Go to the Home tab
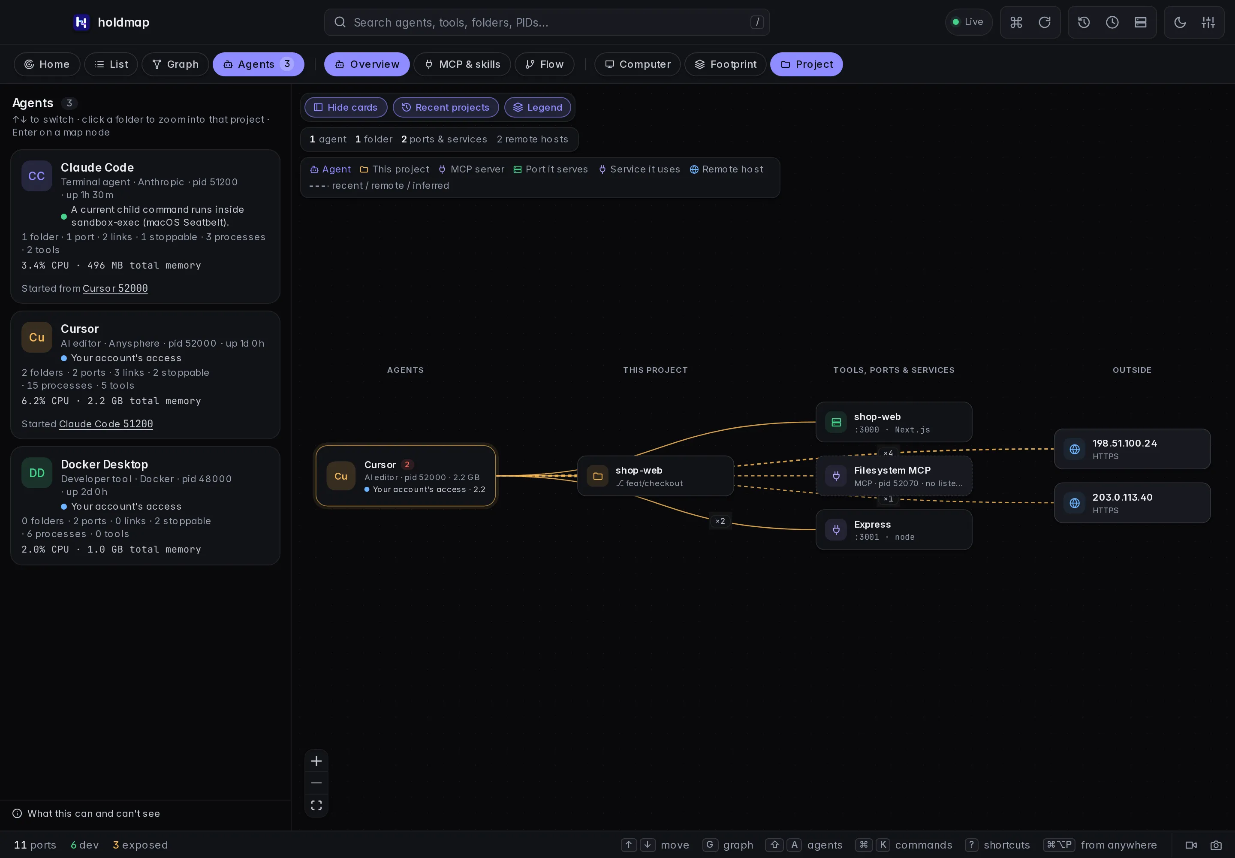 (47, 64)
